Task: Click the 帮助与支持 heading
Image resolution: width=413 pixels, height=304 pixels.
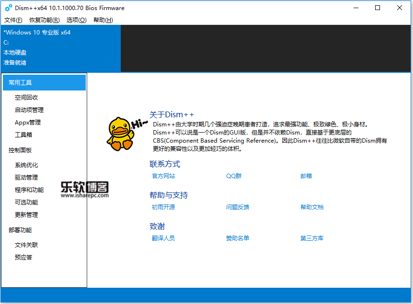Action: [169, 195]
